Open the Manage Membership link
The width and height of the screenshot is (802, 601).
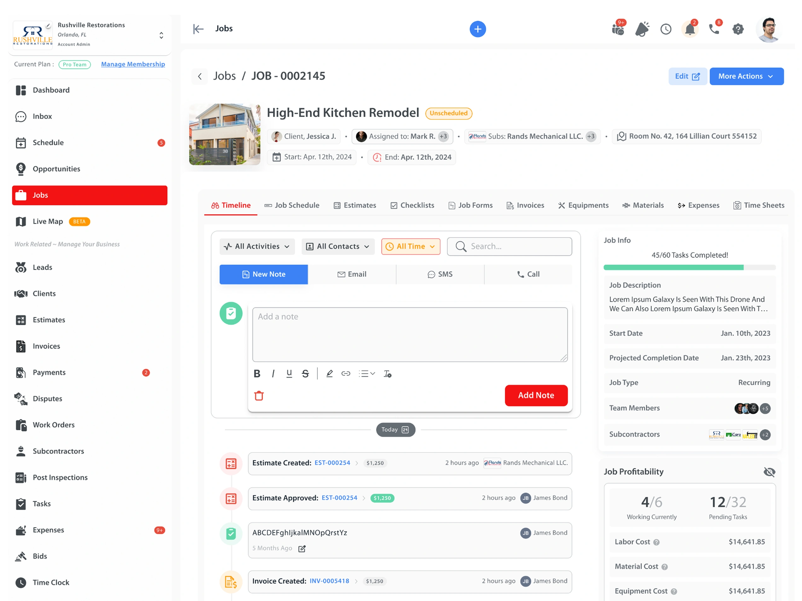tap(133, 64)
